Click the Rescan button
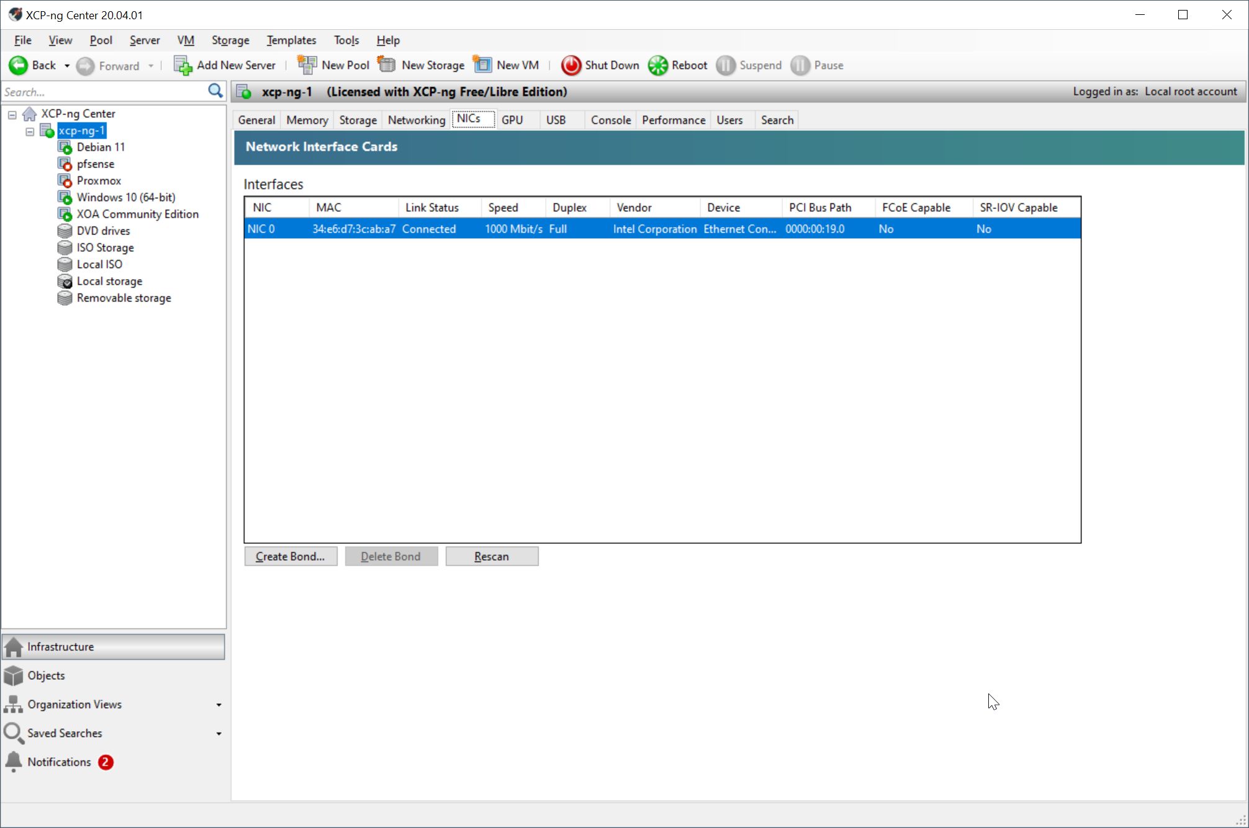 point(492,556)
